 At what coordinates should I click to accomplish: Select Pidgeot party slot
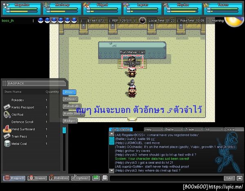coord(102,9)
